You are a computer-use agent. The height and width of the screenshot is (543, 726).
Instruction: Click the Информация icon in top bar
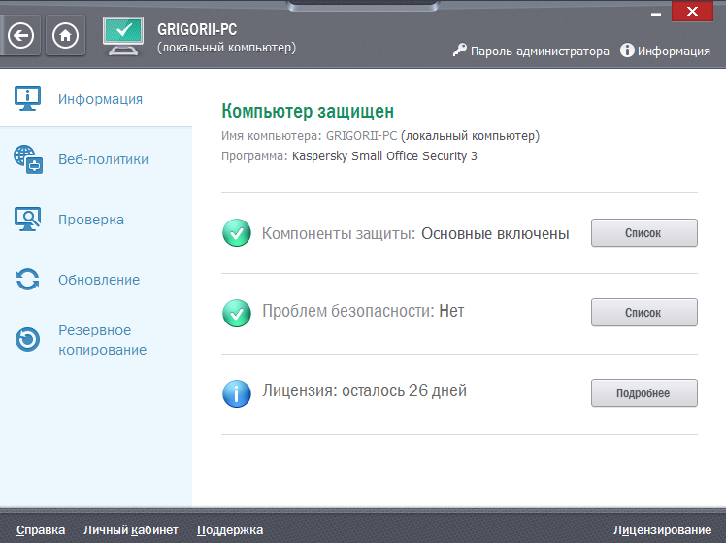pyautogui.click(x=627, y=51)
